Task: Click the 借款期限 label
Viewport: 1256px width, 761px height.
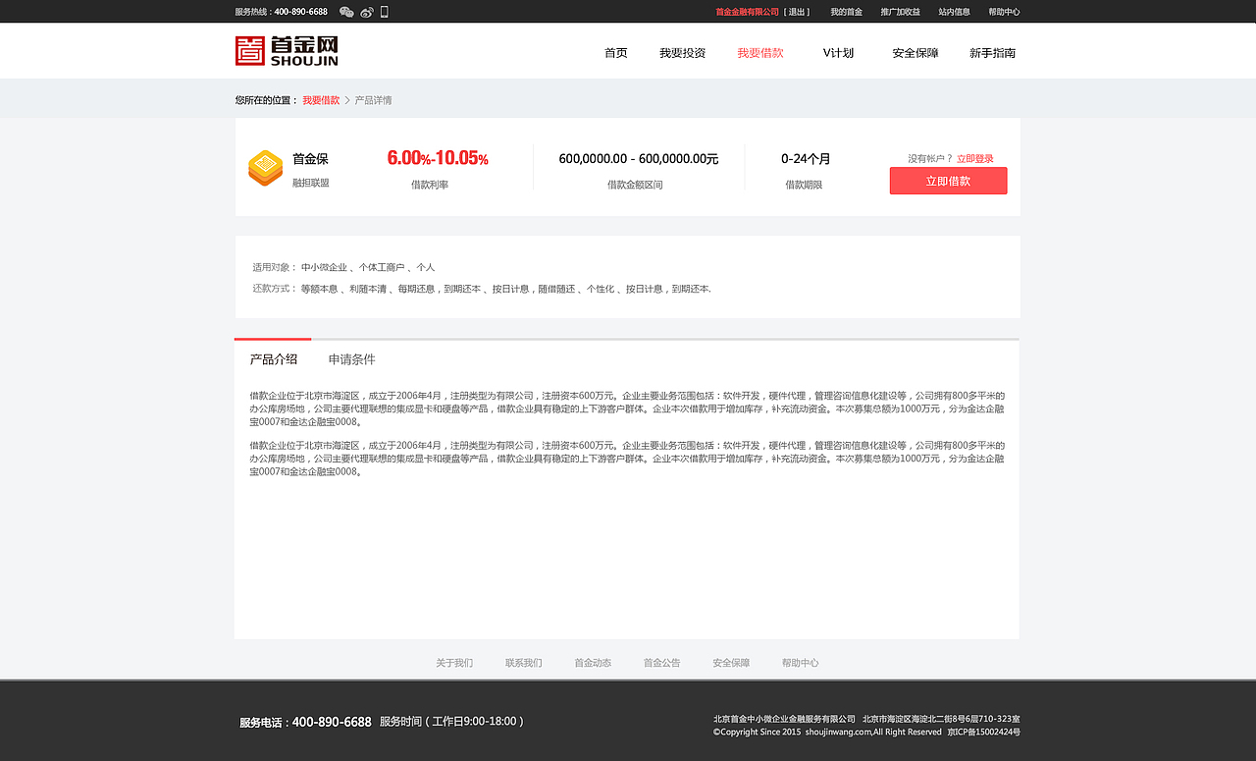Action: pos(804,185)
